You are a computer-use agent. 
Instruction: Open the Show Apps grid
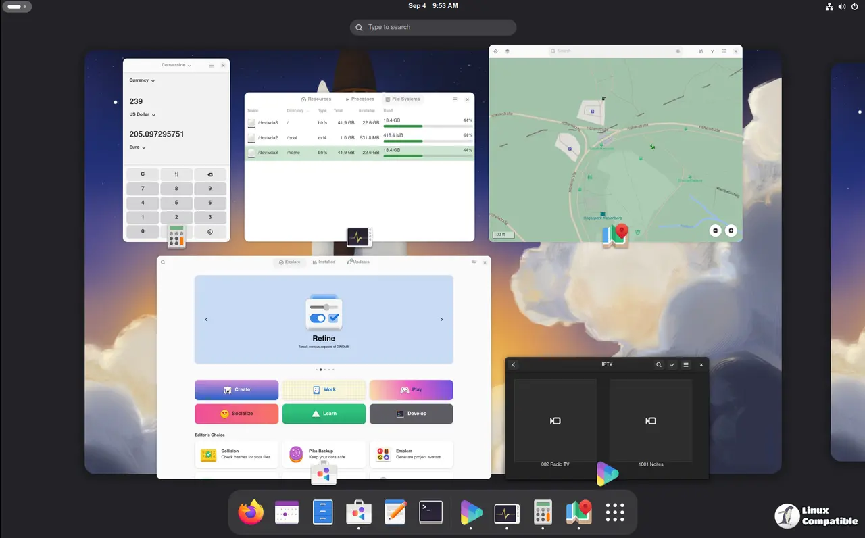click(614, 512)
